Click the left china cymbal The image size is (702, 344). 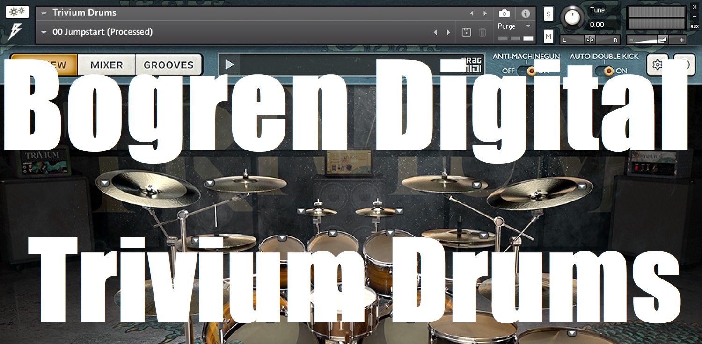[148, 188]
